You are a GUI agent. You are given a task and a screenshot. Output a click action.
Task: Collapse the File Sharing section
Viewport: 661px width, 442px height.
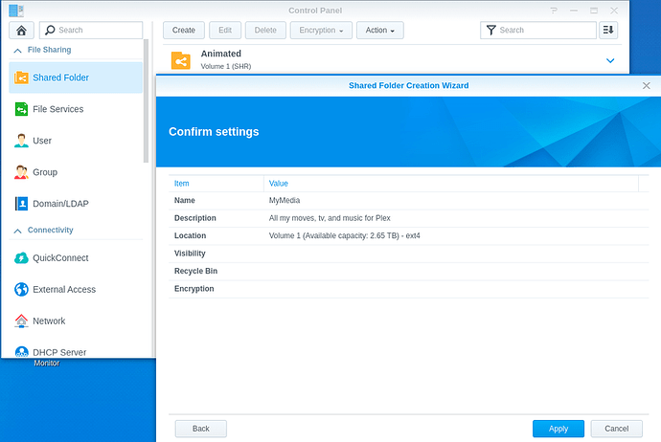point(17,51)
